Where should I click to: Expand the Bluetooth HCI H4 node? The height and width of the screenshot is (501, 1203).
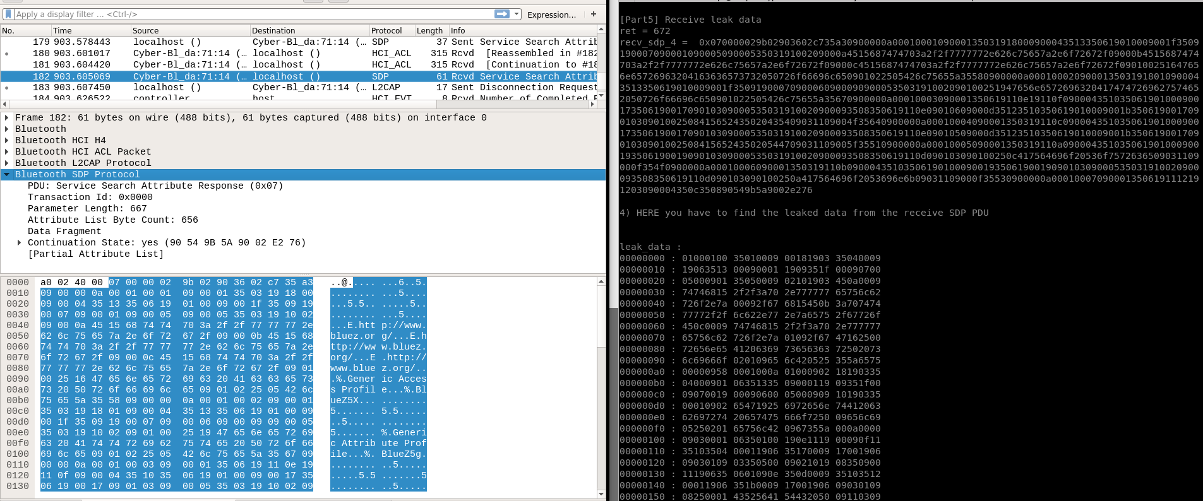pyautogui.click(x=7, y=140)
